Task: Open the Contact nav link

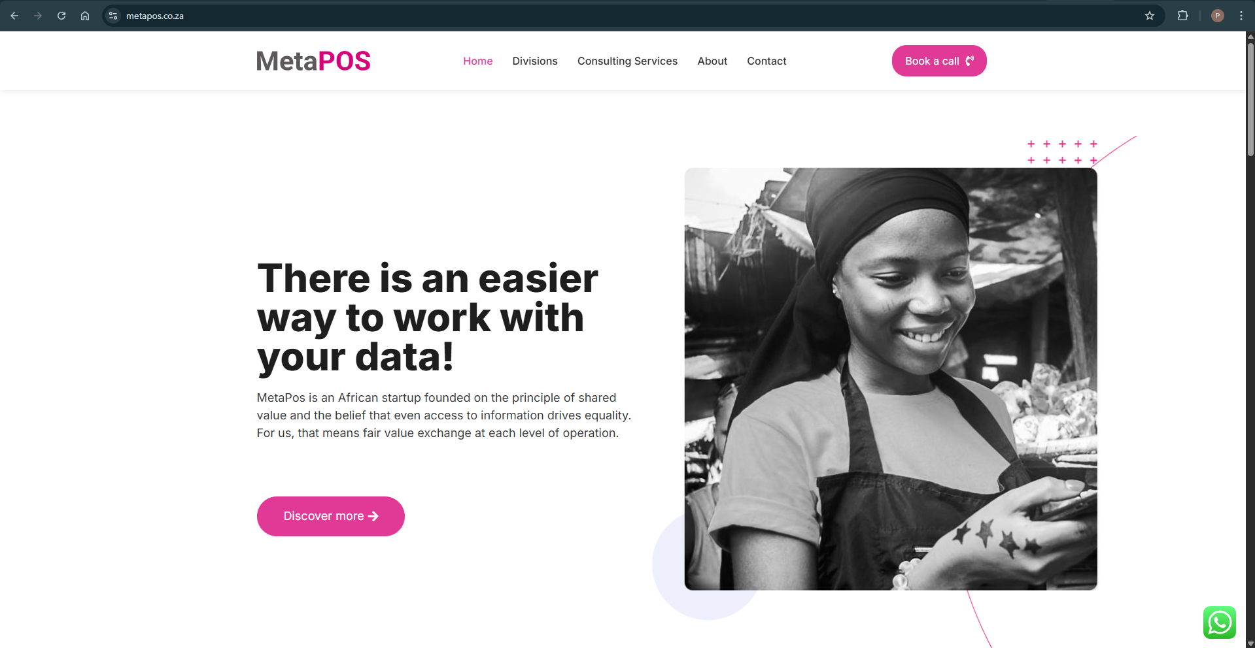Action: tap(766, 61)
